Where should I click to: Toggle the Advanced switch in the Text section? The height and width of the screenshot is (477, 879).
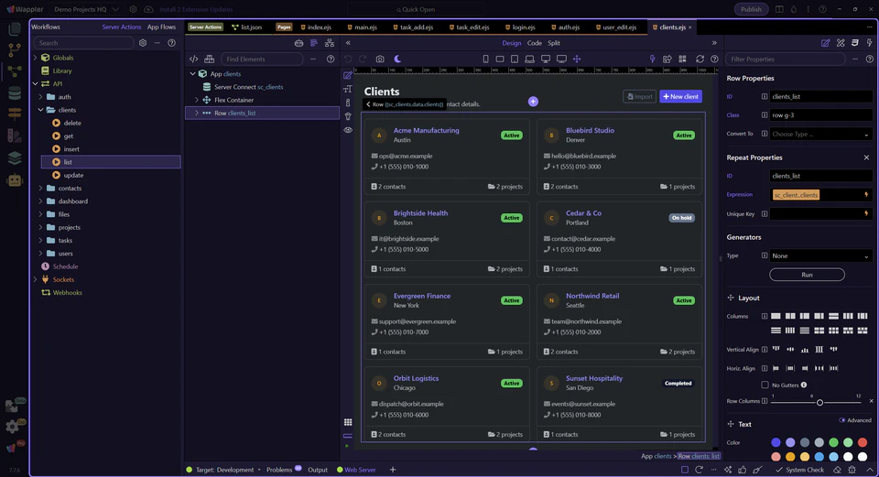pos(842,420)
